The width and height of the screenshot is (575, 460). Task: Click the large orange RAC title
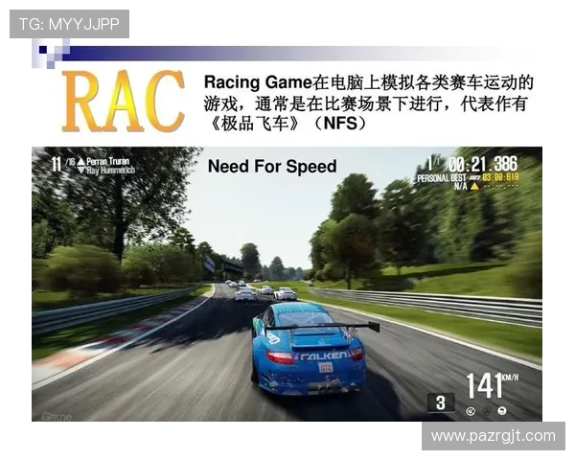[x=124, y=101]
